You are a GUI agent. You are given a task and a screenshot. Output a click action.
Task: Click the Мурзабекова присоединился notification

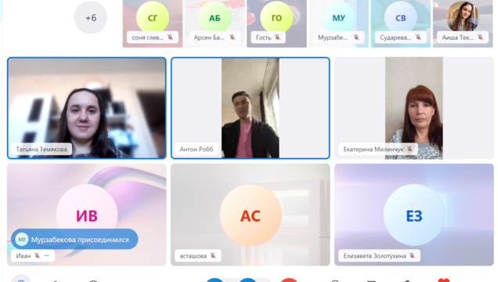[x=74, y=240]
